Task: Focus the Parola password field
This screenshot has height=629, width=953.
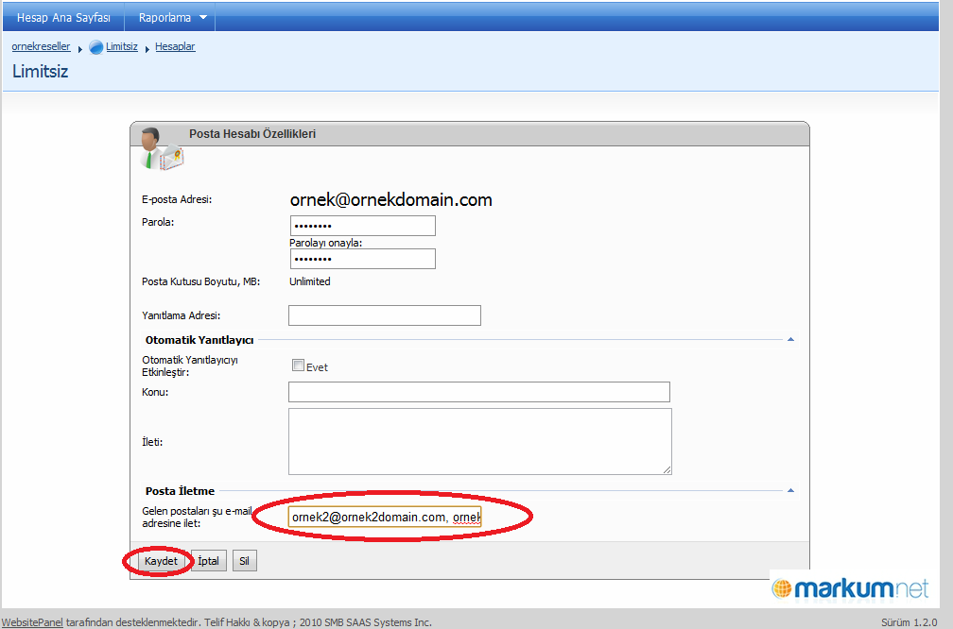Action: [363, 226]
